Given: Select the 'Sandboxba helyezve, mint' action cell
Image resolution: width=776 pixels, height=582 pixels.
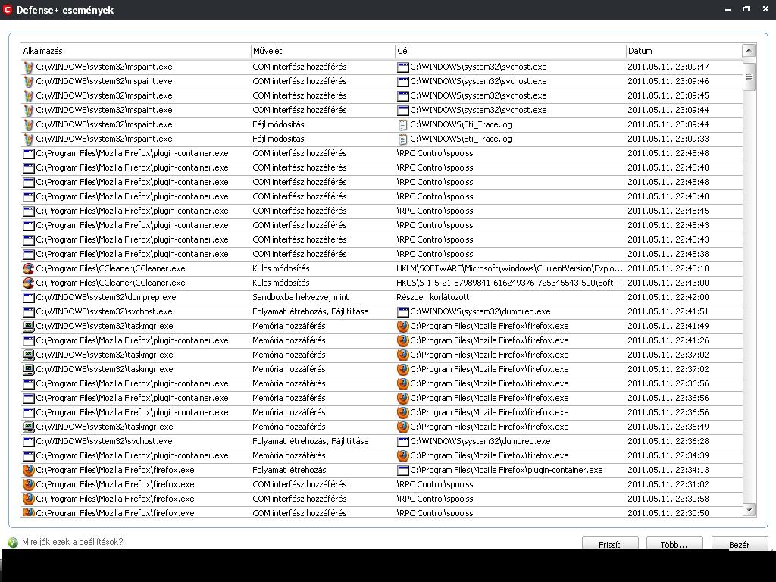Looking at the screenshot, I should point(300,297).
